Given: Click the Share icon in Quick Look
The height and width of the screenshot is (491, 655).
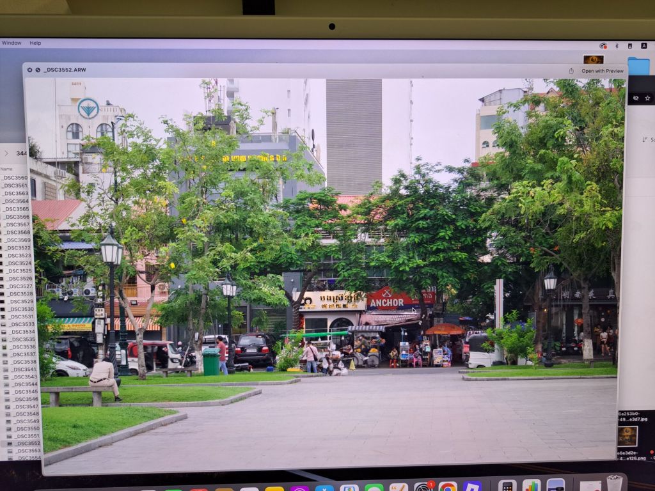Looking at the screenshot, I should [571, 71].
